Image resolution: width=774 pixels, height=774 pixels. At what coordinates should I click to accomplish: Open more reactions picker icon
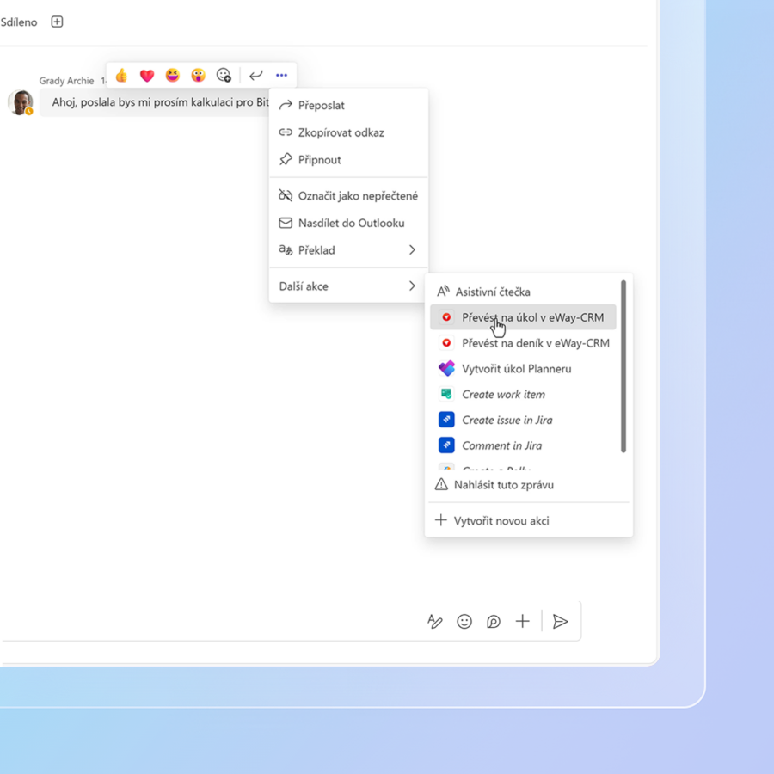coord(224,76)
